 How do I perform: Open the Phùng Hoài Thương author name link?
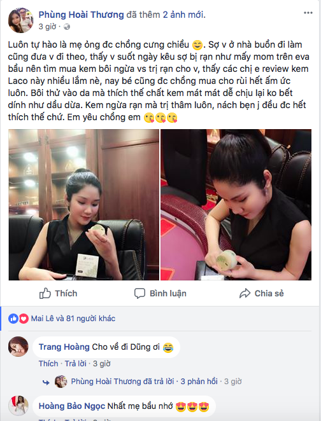pyautogui.click(x=81, y=15)
